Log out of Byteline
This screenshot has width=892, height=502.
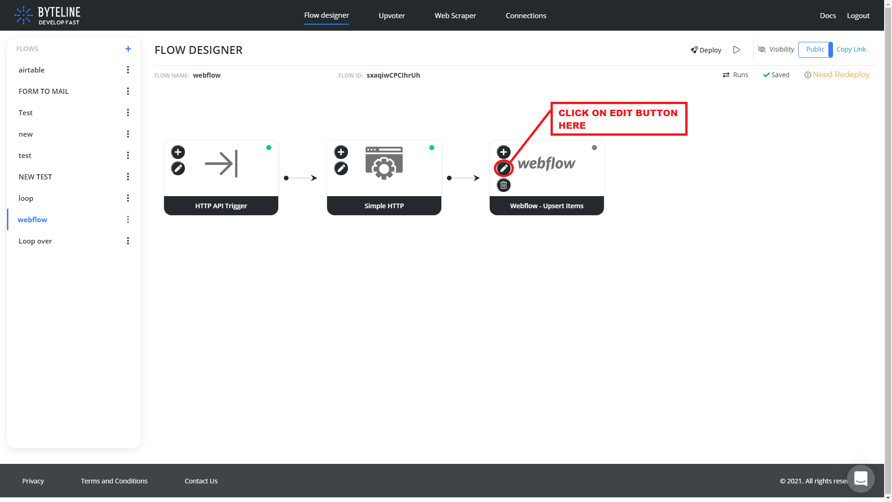click(x=858, y=15)
